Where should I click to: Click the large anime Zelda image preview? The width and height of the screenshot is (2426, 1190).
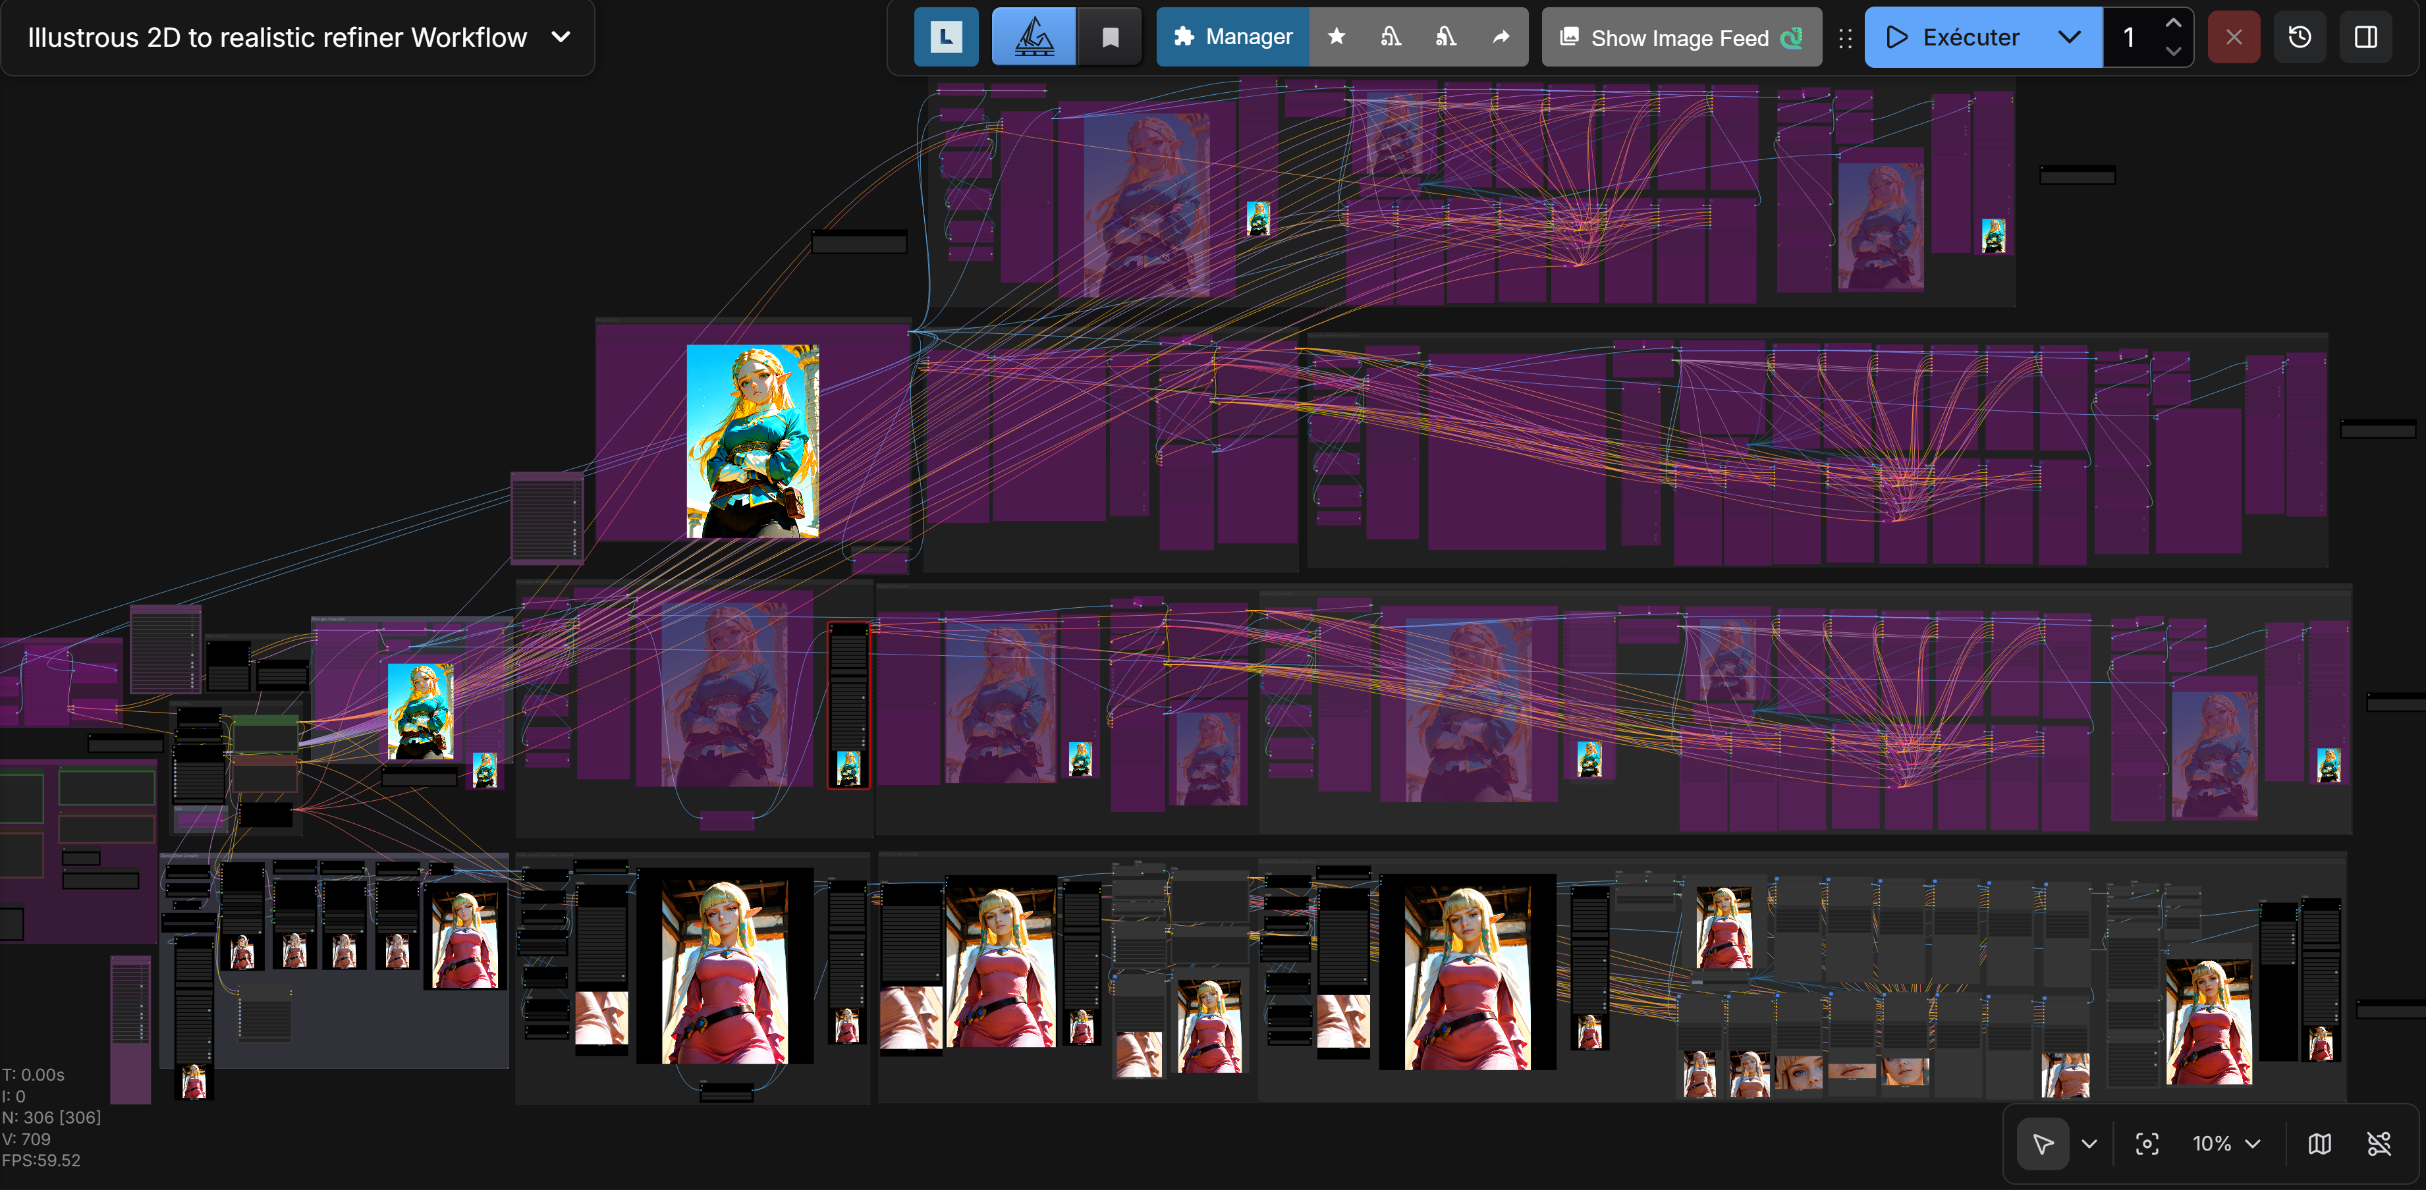tap(752, 441)
